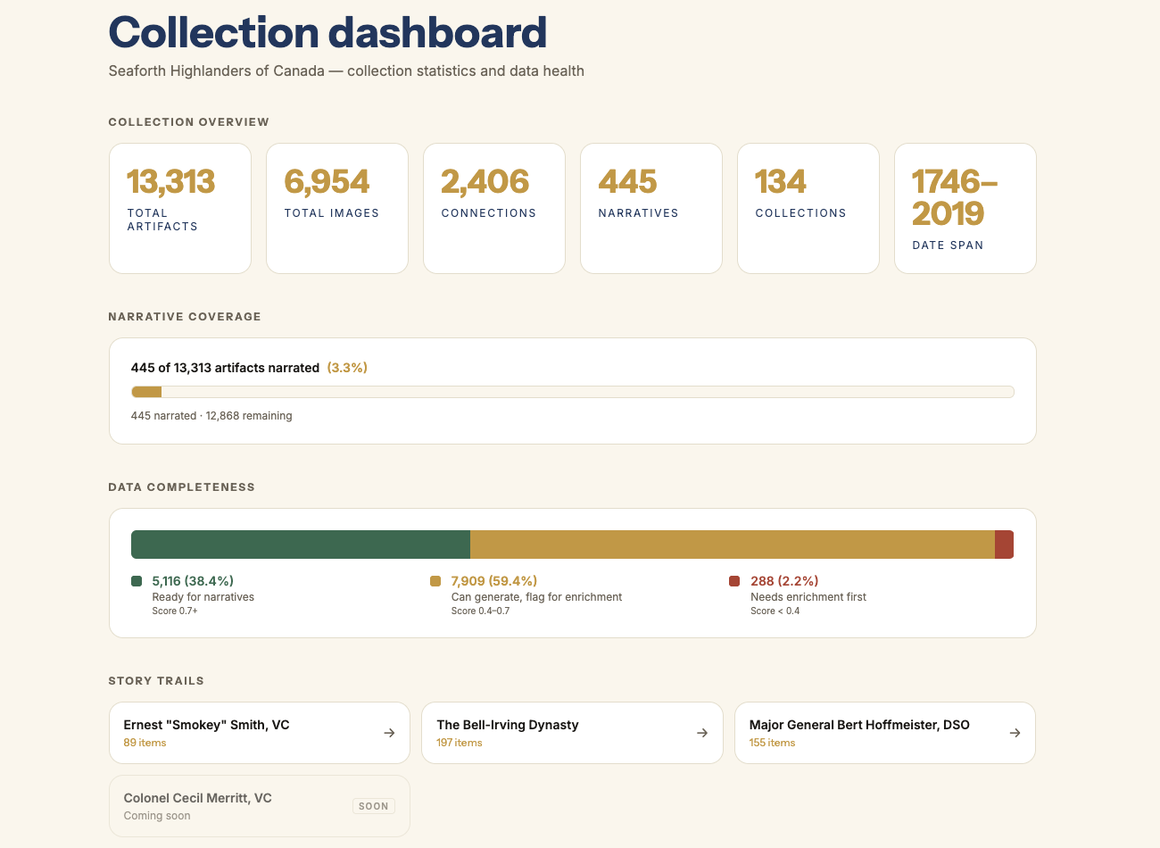Click the "5,116 (38.4%)" value

coord(193,581)
